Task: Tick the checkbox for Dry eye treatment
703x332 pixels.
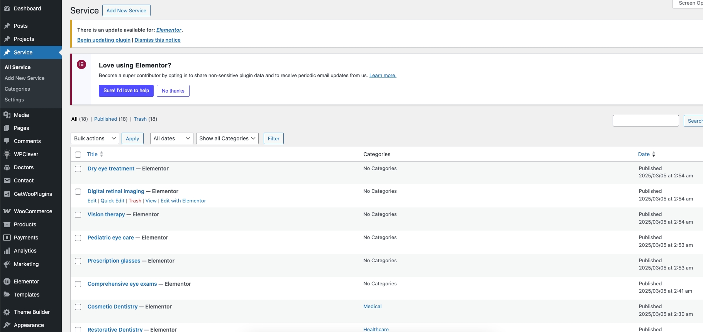Action: 78,169
